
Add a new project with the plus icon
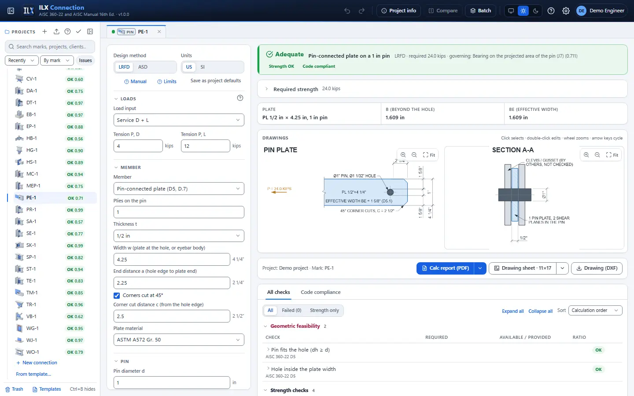(x=44, y=32)
